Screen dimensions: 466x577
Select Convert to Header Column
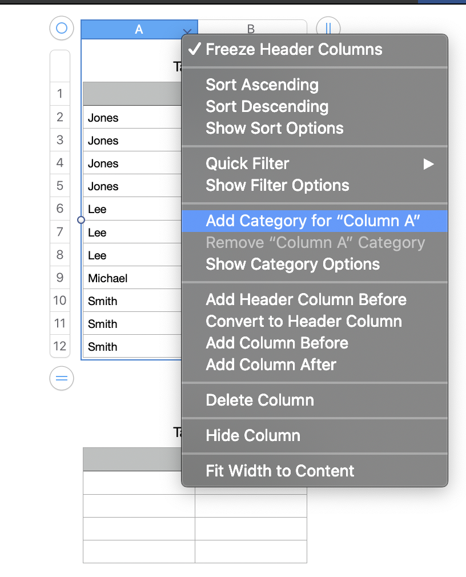(304, 322)
